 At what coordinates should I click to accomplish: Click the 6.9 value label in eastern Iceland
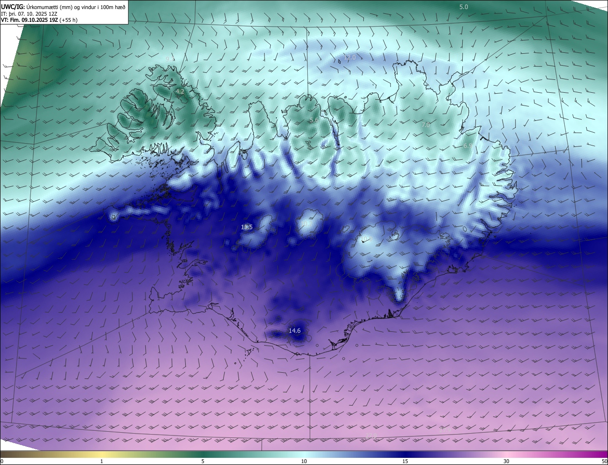coord(468,146)
